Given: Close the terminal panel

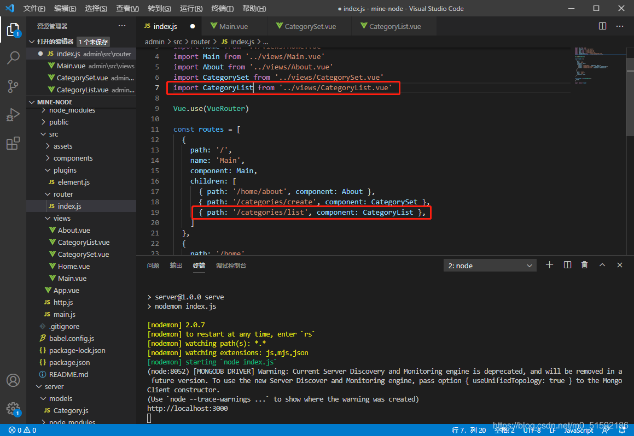Looking at the screenshot, I should 620,265.
